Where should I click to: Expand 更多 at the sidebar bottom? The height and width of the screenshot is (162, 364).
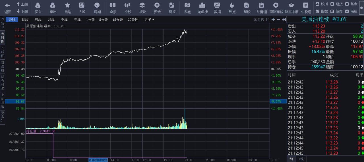click(x=3, y=117)
